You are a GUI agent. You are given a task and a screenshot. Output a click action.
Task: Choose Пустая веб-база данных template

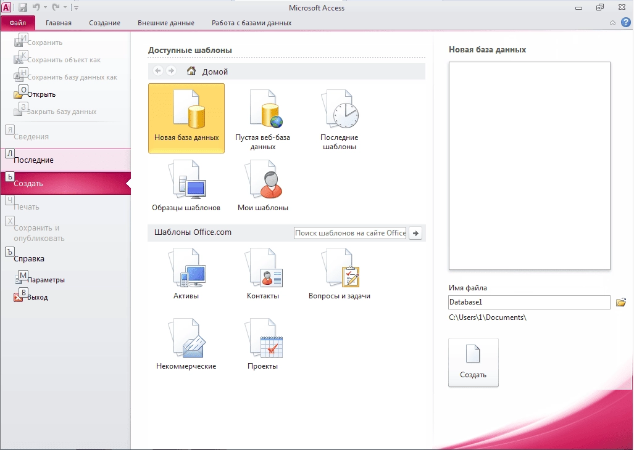[x=263, y=119]
